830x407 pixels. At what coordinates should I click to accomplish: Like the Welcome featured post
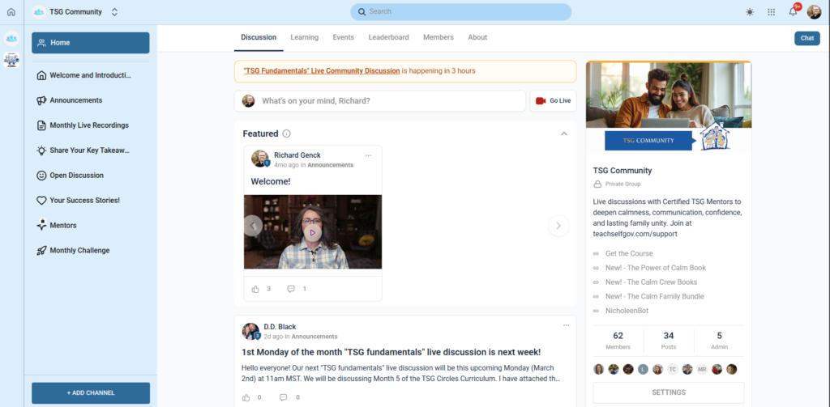click(255, 289)
